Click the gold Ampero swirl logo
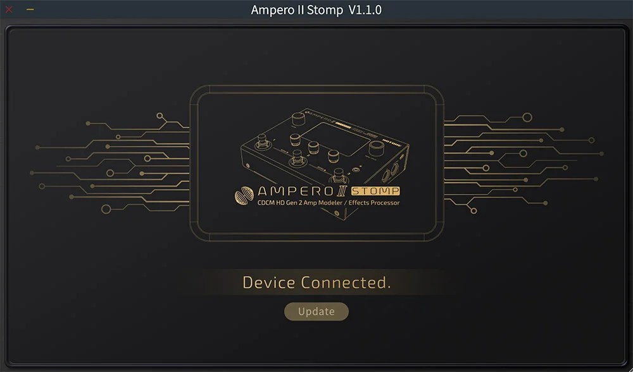 [x=244, y=195]
